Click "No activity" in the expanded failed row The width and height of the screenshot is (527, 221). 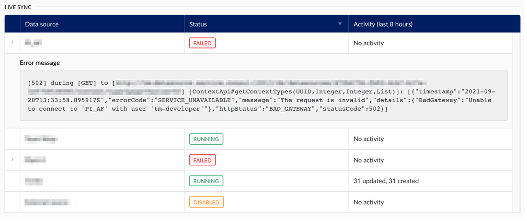pos(368,43)
